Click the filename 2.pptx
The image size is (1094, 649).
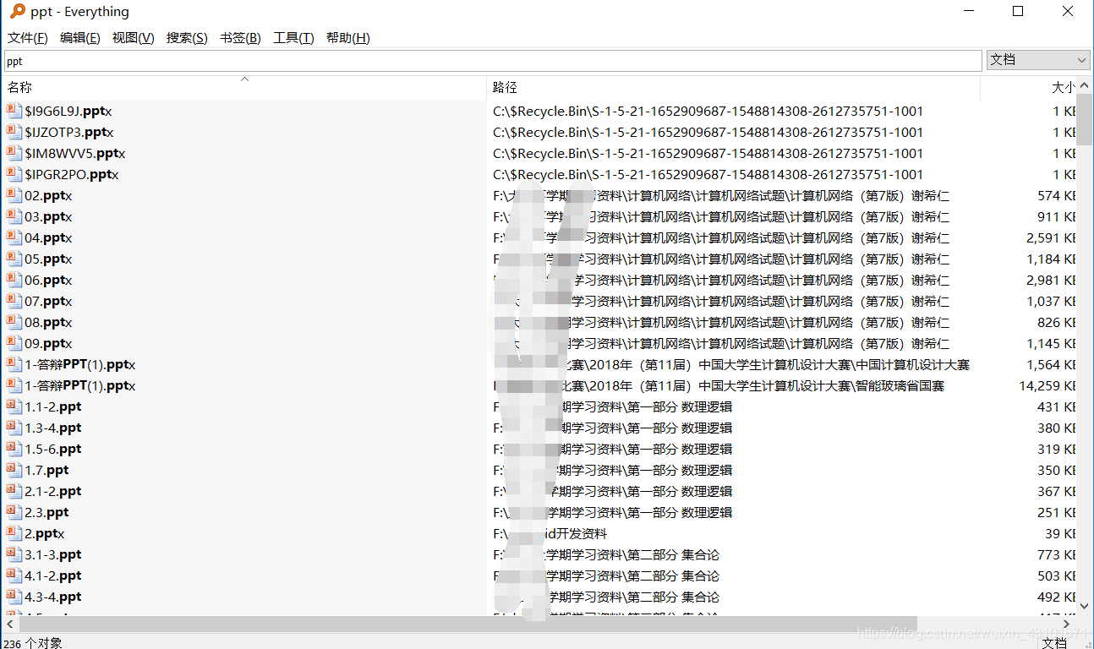44,533
